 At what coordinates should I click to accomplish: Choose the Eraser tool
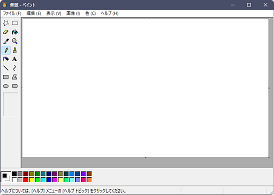coord(6,32)
